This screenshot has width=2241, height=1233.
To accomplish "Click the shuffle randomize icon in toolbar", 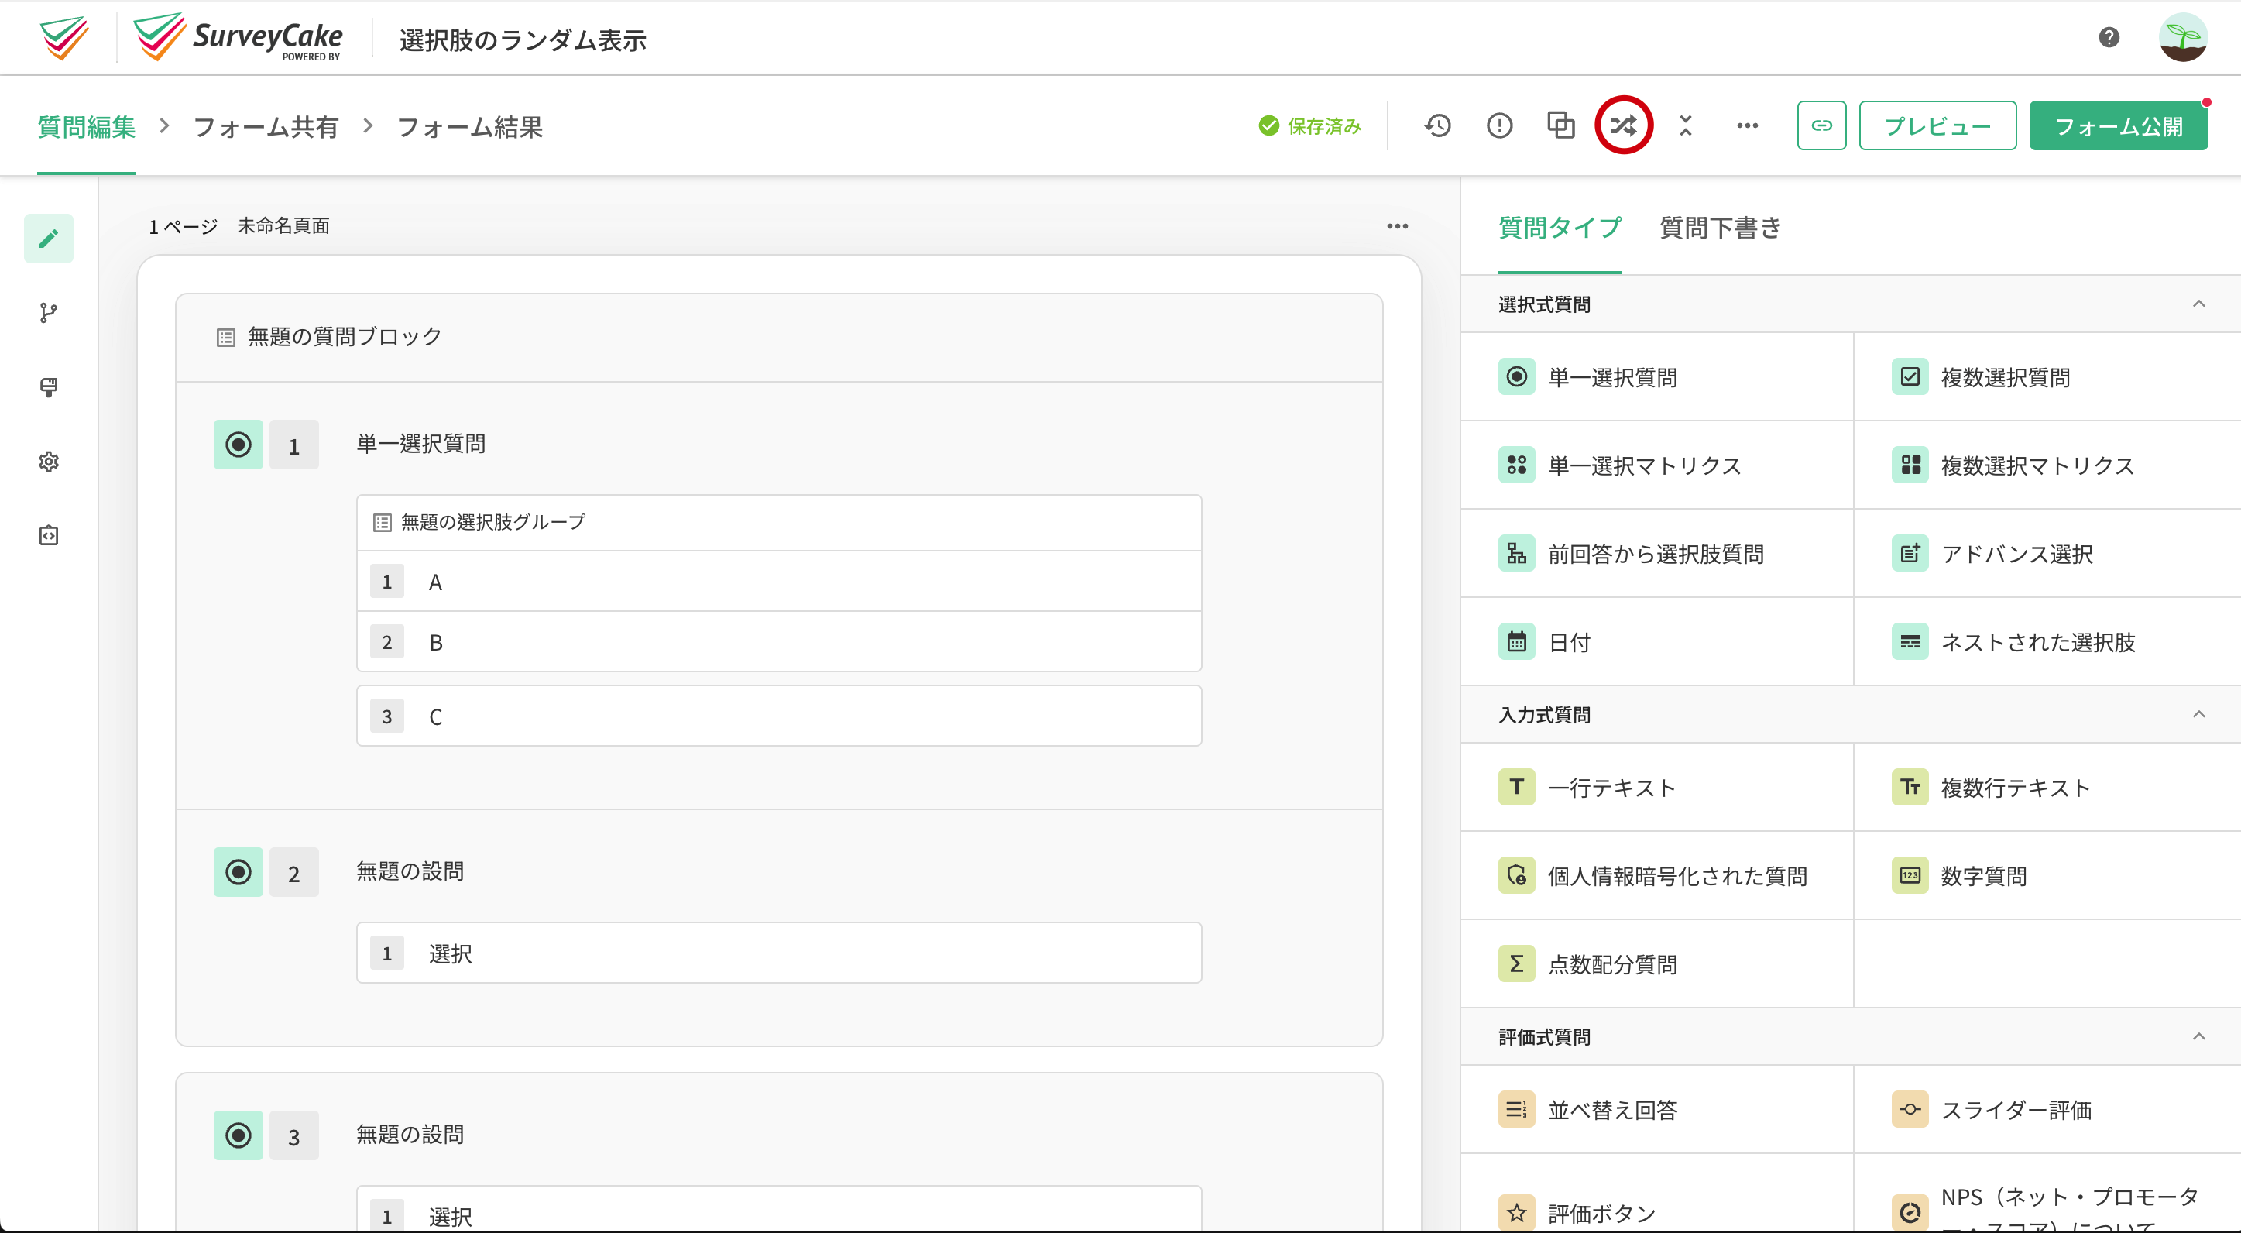I will (1623, 125).
